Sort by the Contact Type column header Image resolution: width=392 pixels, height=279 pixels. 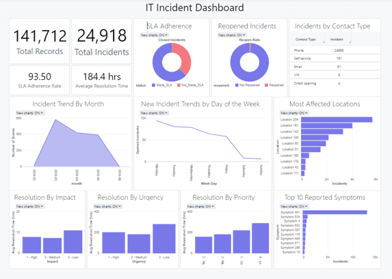pyautogui.click(x=306, y=40)
